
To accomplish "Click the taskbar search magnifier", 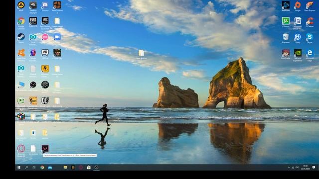I will pyautogui.click(x=26, y=168).
